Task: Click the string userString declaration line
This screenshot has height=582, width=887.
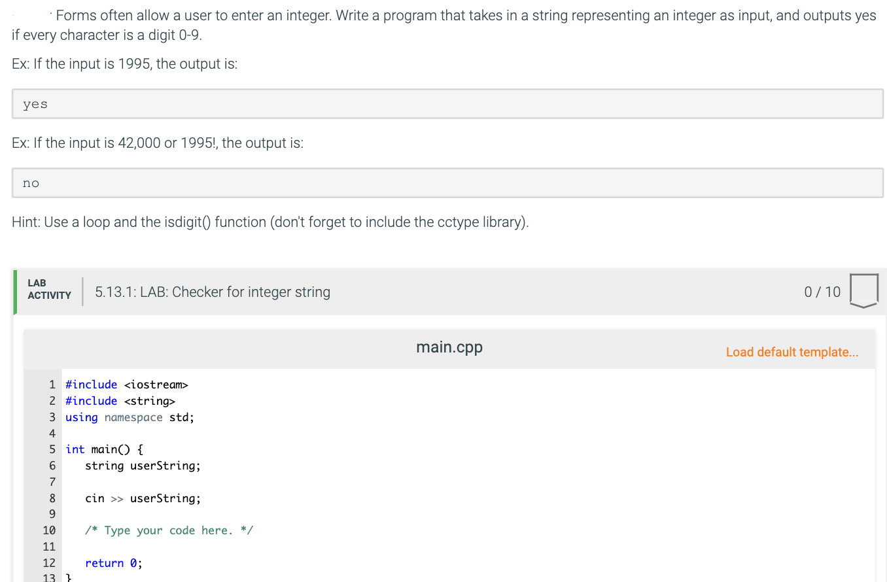Action: (x=143, y=466)
